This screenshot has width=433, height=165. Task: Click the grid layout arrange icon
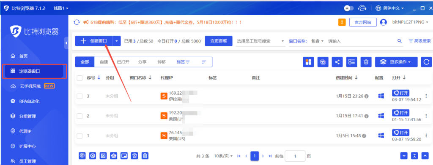(x=308, y=62)
